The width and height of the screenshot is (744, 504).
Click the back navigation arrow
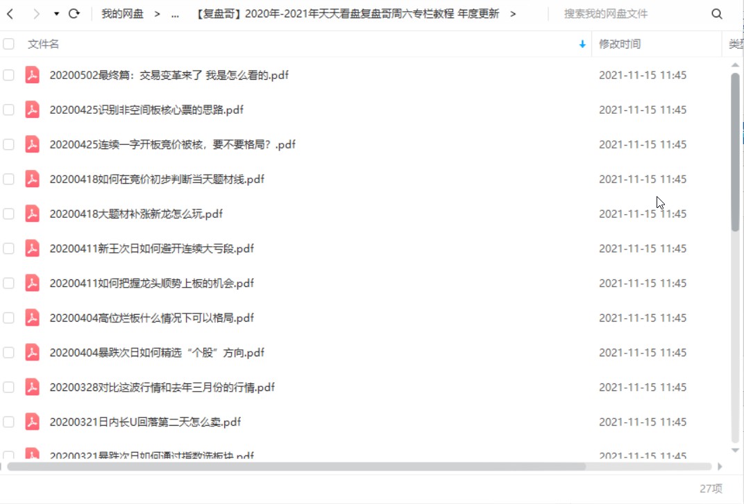(10, 12)
